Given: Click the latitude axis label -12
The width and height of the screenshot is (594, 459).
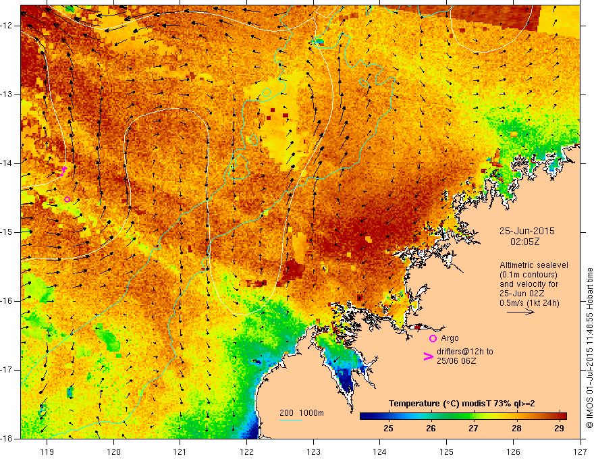Looking at the screenshot, I should pyautogui.click(x=7, y=26).
